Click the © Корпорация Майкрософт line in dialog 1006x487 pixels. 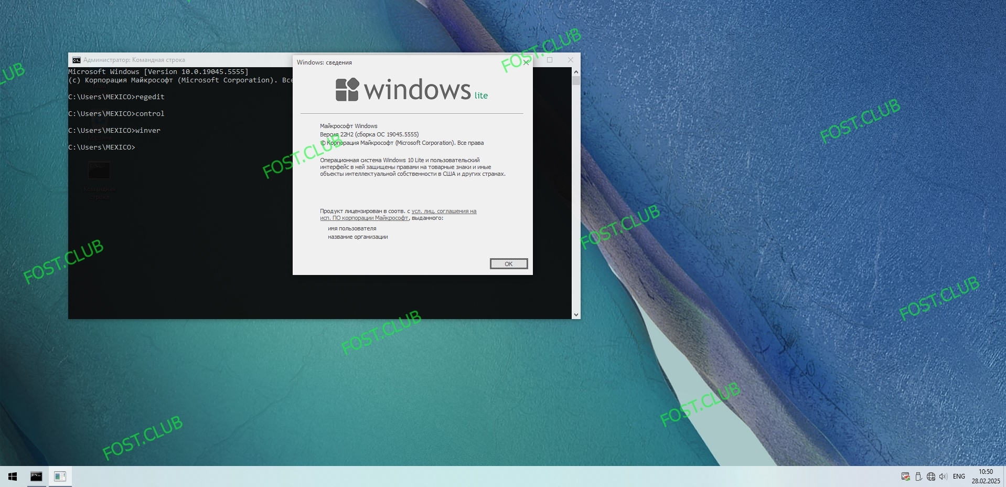[x=402, y=143]
